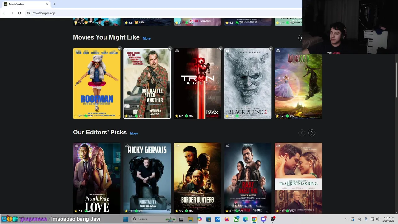Click the Blu-ray badge on The Christmas Ring
Screen dimensions: 398x224
(x=278, y=145)
